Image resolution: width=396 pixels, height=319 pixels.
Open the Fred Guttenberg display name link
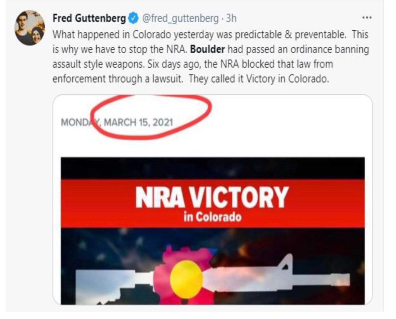coord(89,18)
